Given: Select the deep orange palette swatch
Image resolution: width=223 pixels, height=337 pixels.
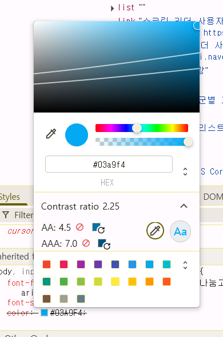Looking at the screenshot, I should coord(166,281).
